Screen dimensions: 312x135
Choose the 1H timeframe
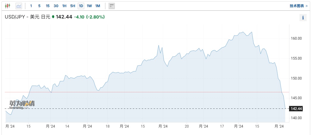[x=64, y=6]
